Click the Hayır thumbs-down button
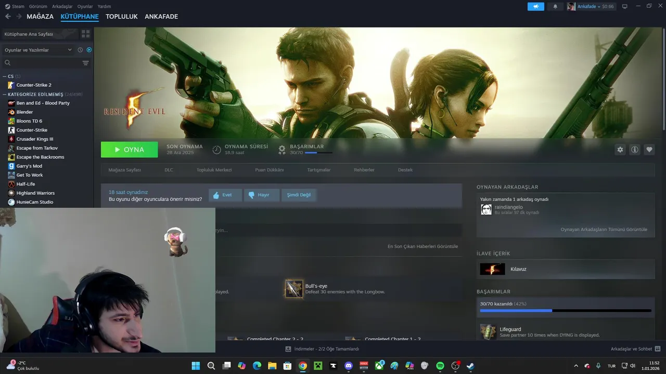The image size is (666, 374). click(262, 195)
